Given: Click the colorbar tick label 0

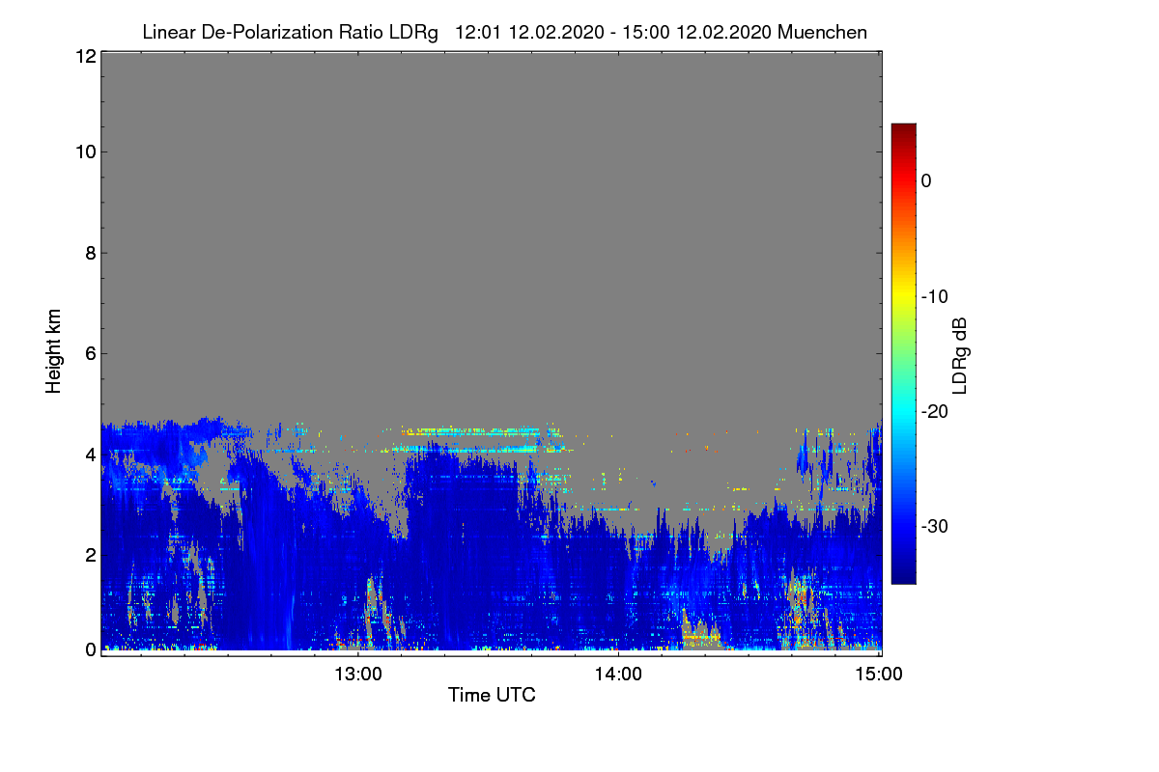Looking at the screenshot, I should tap(926, 181).
